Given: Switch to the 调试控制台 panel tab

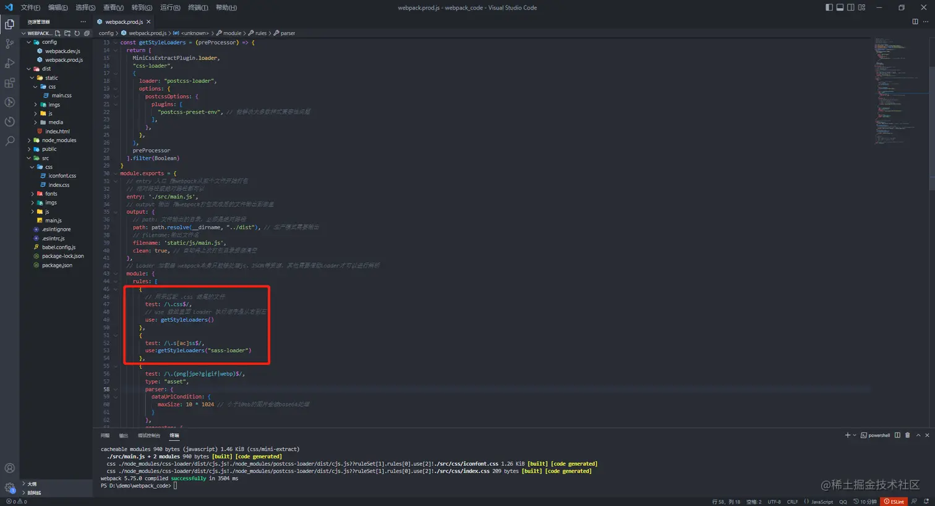Looking at the screenshot, I should point(149,436).
